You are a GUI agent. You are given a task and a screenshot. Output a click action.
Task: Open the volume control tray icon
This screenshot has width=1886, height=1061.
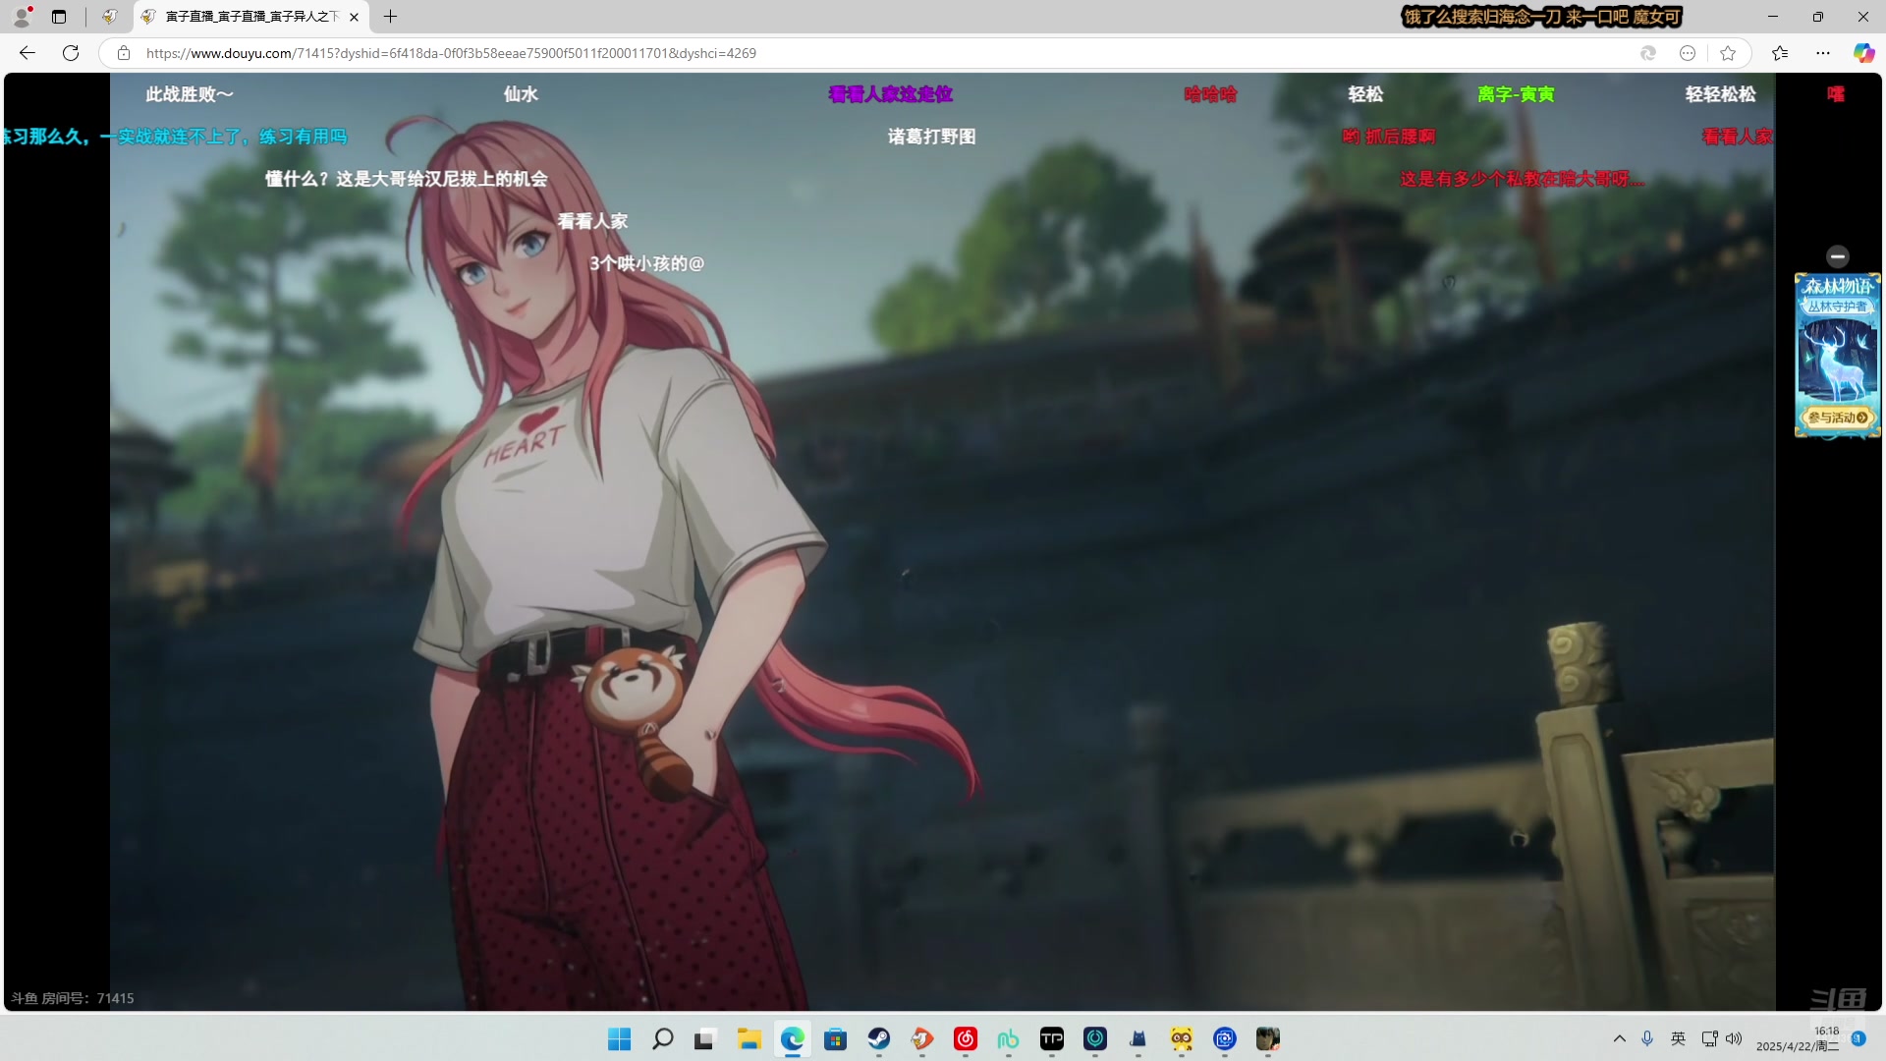(1734, 1038)
